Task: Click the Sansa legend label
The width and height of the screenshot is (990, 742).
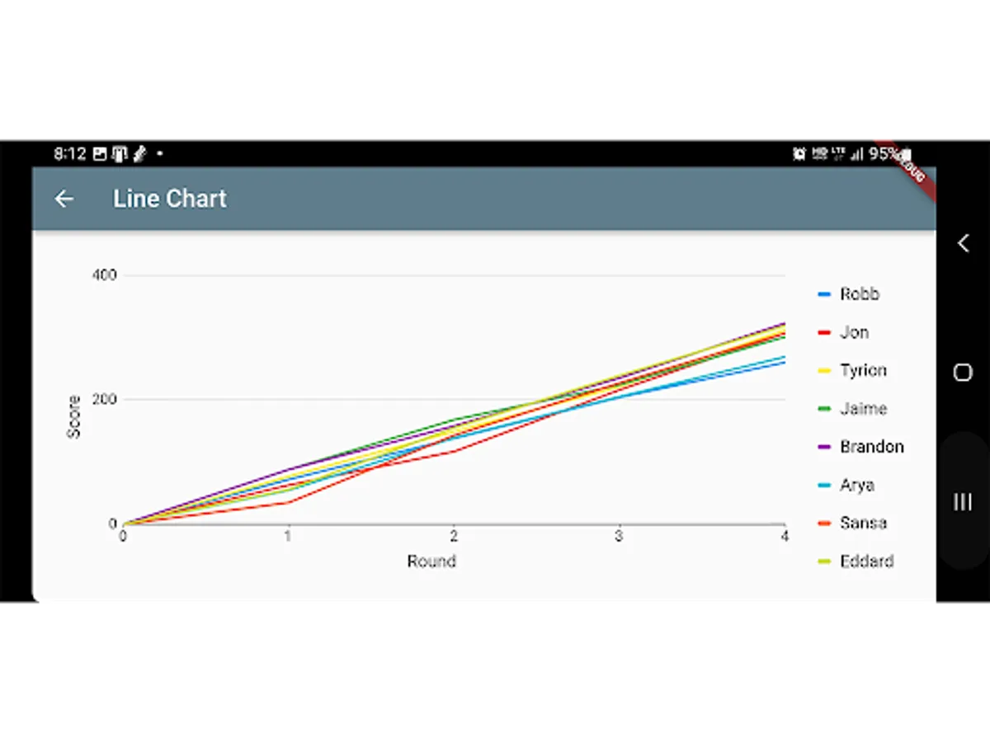Action: [x=863, y=524]
